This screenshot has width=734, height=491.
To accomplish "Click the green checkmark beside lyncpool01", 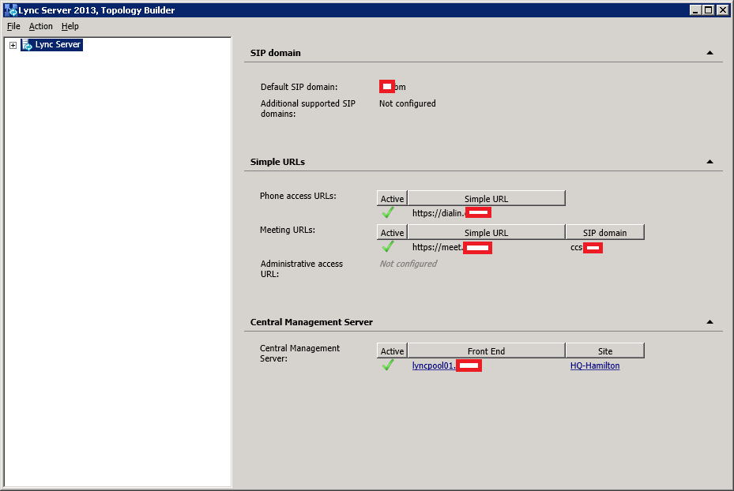I will point(388,365).
